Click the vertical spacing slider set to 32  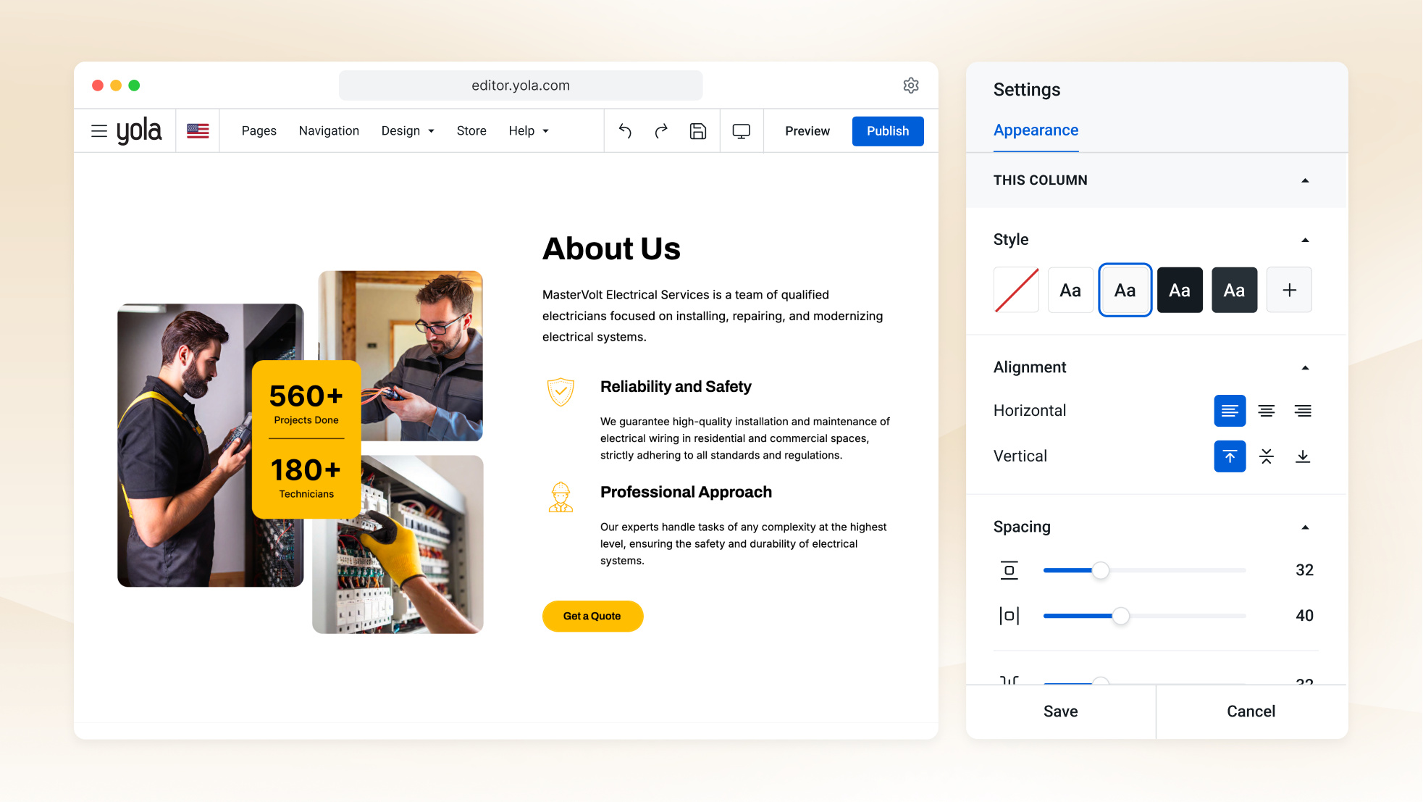coord(1144,570)
